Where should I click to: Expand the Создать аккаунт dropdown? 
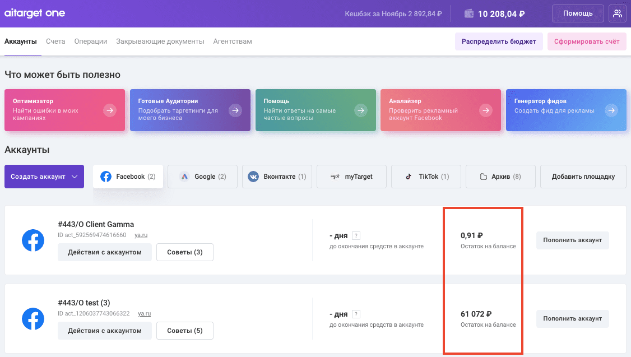coord(44,177)
